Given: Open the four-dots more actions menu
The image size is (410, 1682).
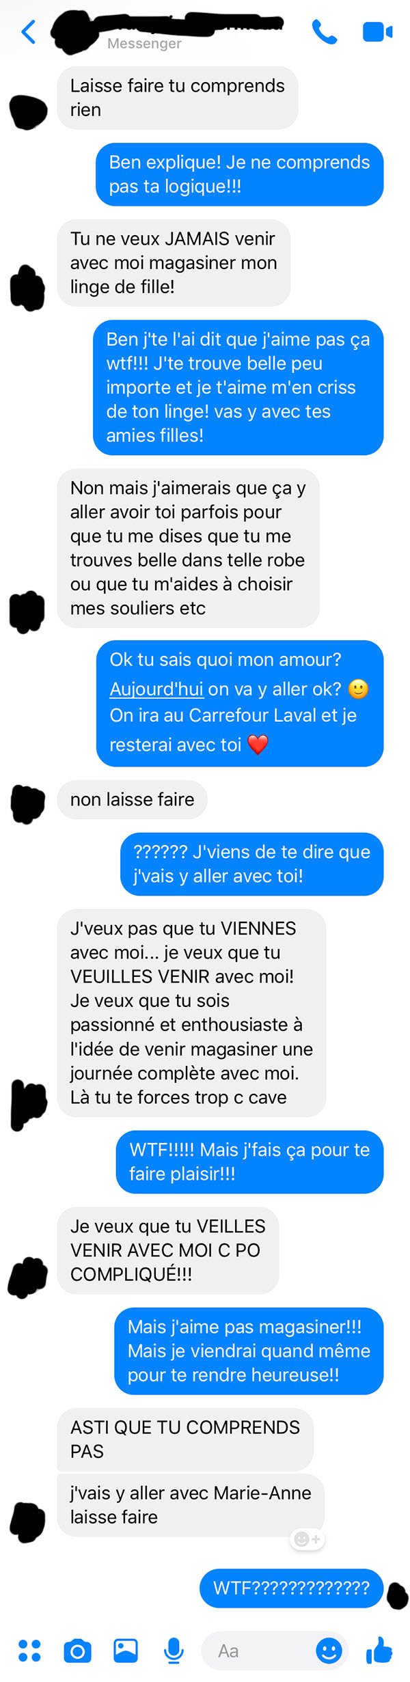Looking at the screenshot, I should [29, 1650].
